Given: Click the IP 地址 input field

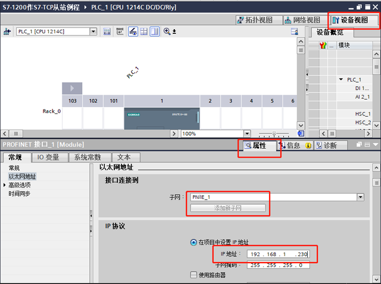Looking at the screenshot, I should point(279,254).
